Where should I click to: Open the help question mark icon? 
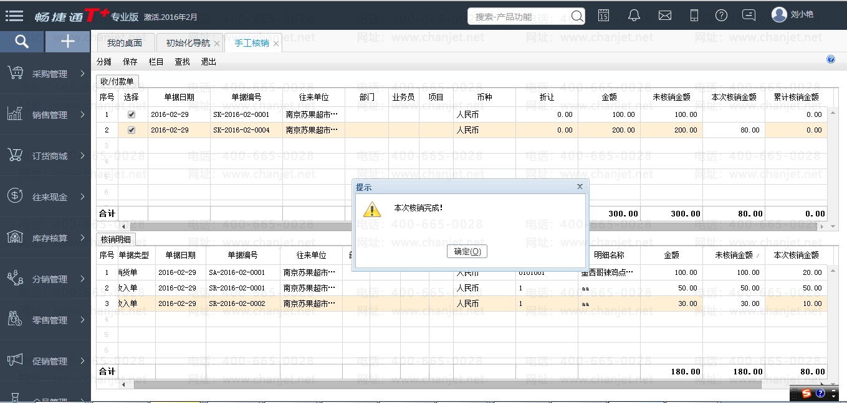[721, 16]
